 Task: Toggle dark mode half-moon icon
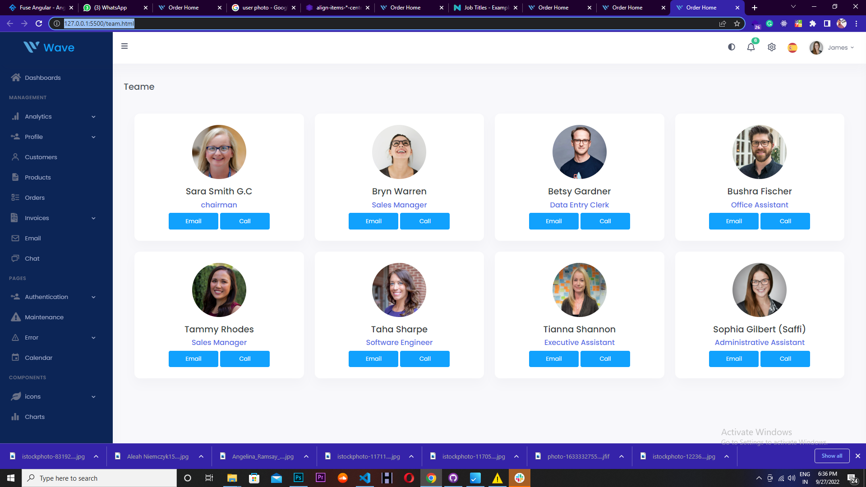point(732,47)
